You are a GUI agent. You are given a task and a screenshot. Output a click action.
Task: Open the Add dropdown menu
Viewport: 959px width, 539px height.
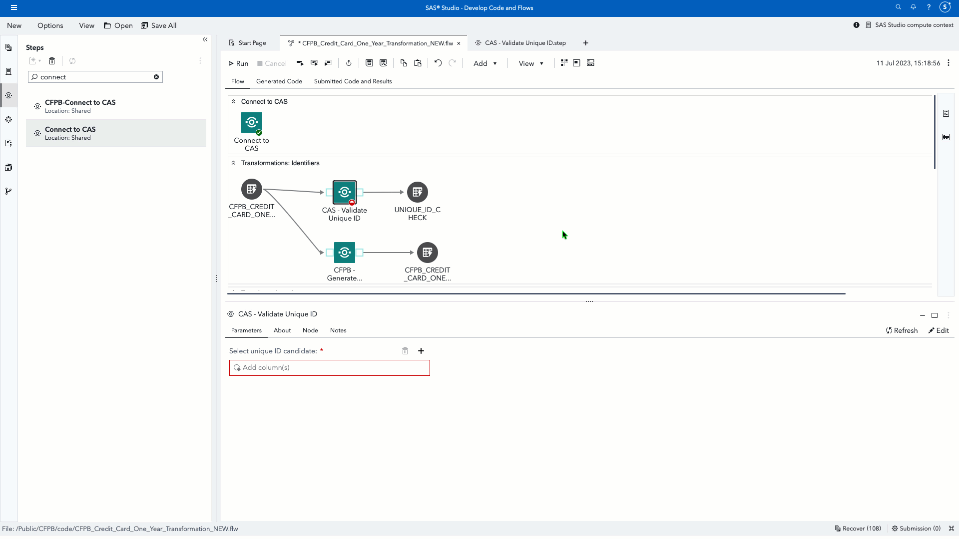coord(485,63)
